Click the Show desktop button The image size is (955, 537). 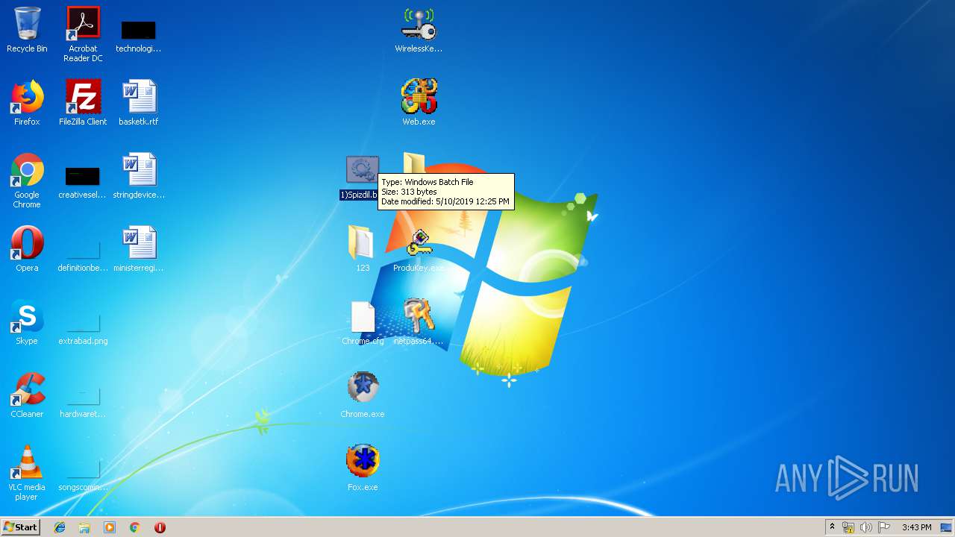[x=947, y=527]
